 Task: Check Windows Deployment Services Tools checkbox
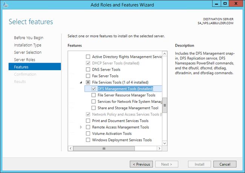pos(88,140)
